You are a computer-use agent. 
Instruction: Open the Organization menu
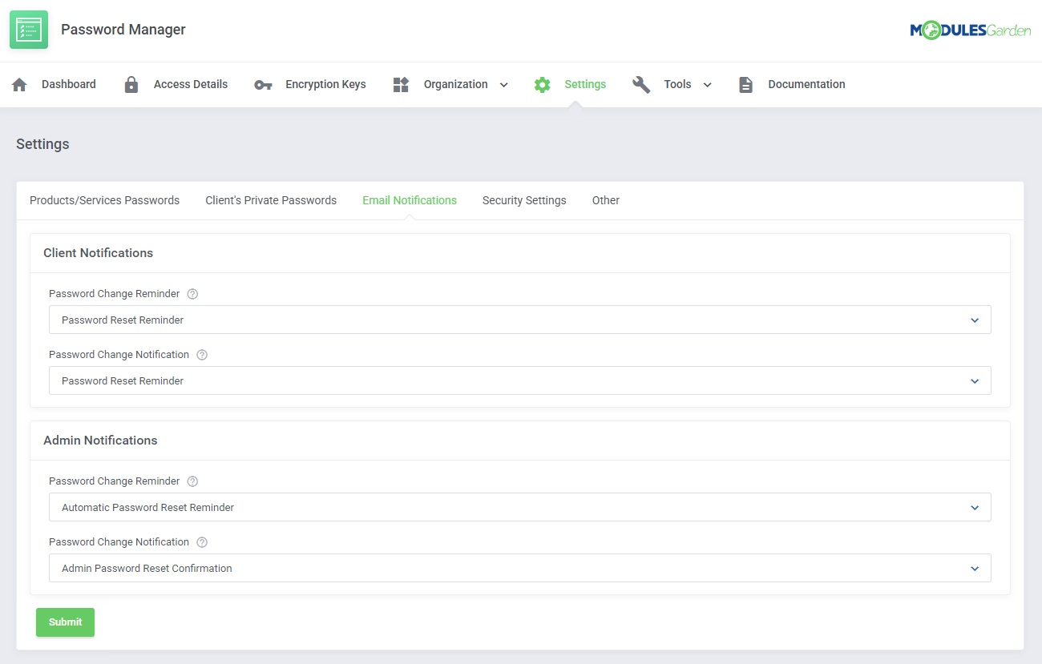(455, 84)
